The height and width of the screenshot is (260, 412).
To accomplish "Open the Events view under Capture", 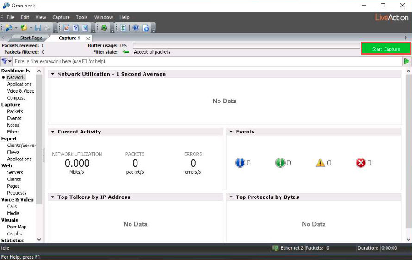I will pyautogui.click(x=14, y=118).
